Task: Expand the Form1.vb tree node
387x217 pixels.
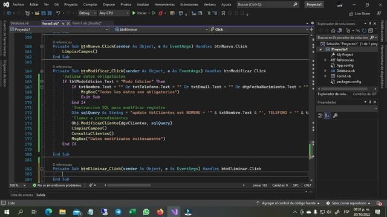Action: point(325,77)
